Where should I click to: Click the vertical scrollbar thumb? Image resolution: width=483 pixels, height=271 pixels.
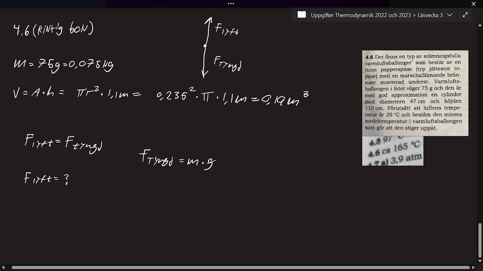[480, 240]
